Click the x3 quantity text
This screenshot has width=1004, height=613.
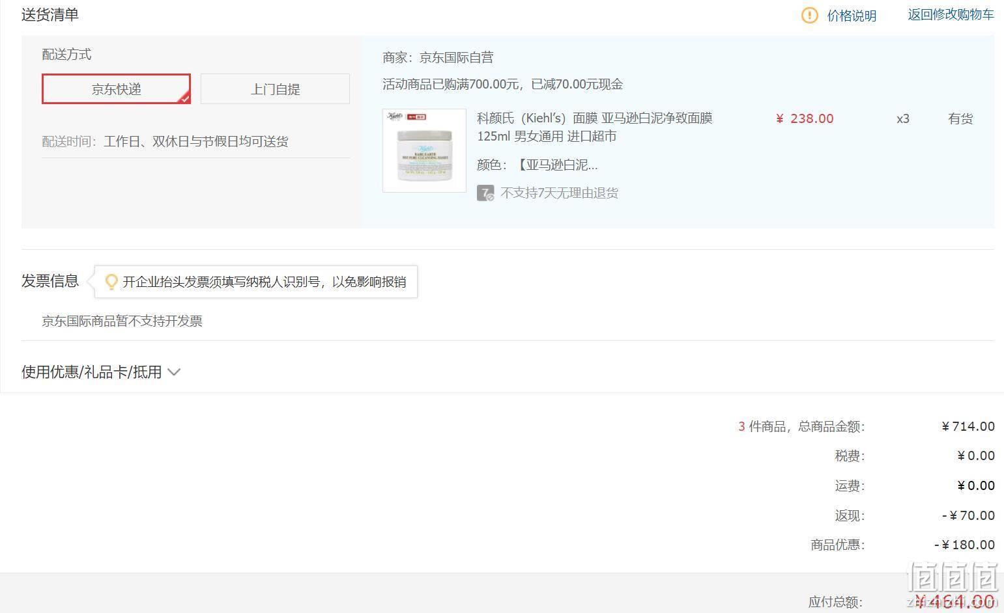(903, 118)
